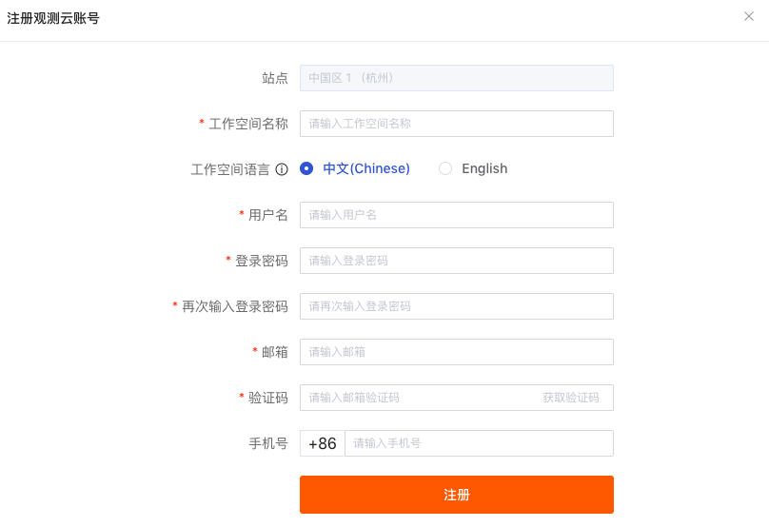Open the +86 country code selector
The height and width of the screenshot is (527, 769).
click(323, 443)
